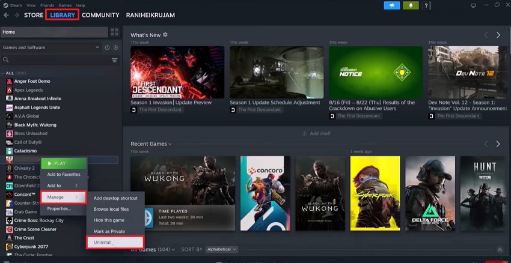Click the Cyberpunk 2077 list icon
This screenshot has height=263, width=511.
(10, 247)
